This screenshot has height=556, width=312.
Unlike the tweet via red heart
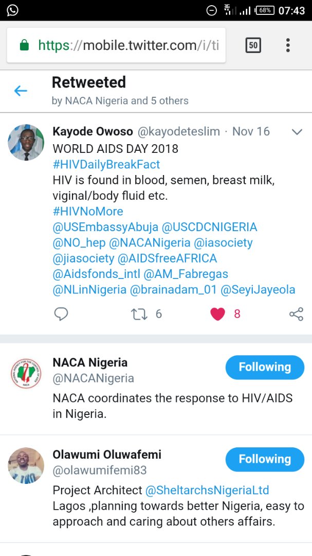pyautogui.click(x=218, y=314)
